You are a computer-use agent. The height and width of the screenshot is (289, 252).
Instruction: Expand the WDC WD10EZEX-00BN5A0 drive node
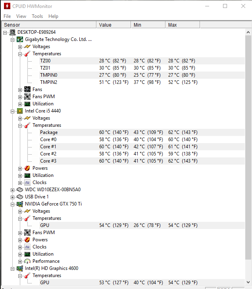click(x=12, y=190)
